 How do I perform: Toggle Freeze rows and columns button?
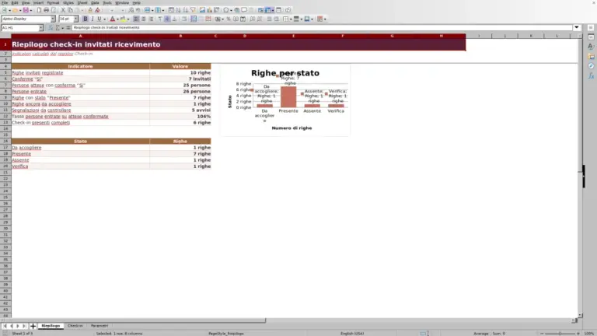268,10
